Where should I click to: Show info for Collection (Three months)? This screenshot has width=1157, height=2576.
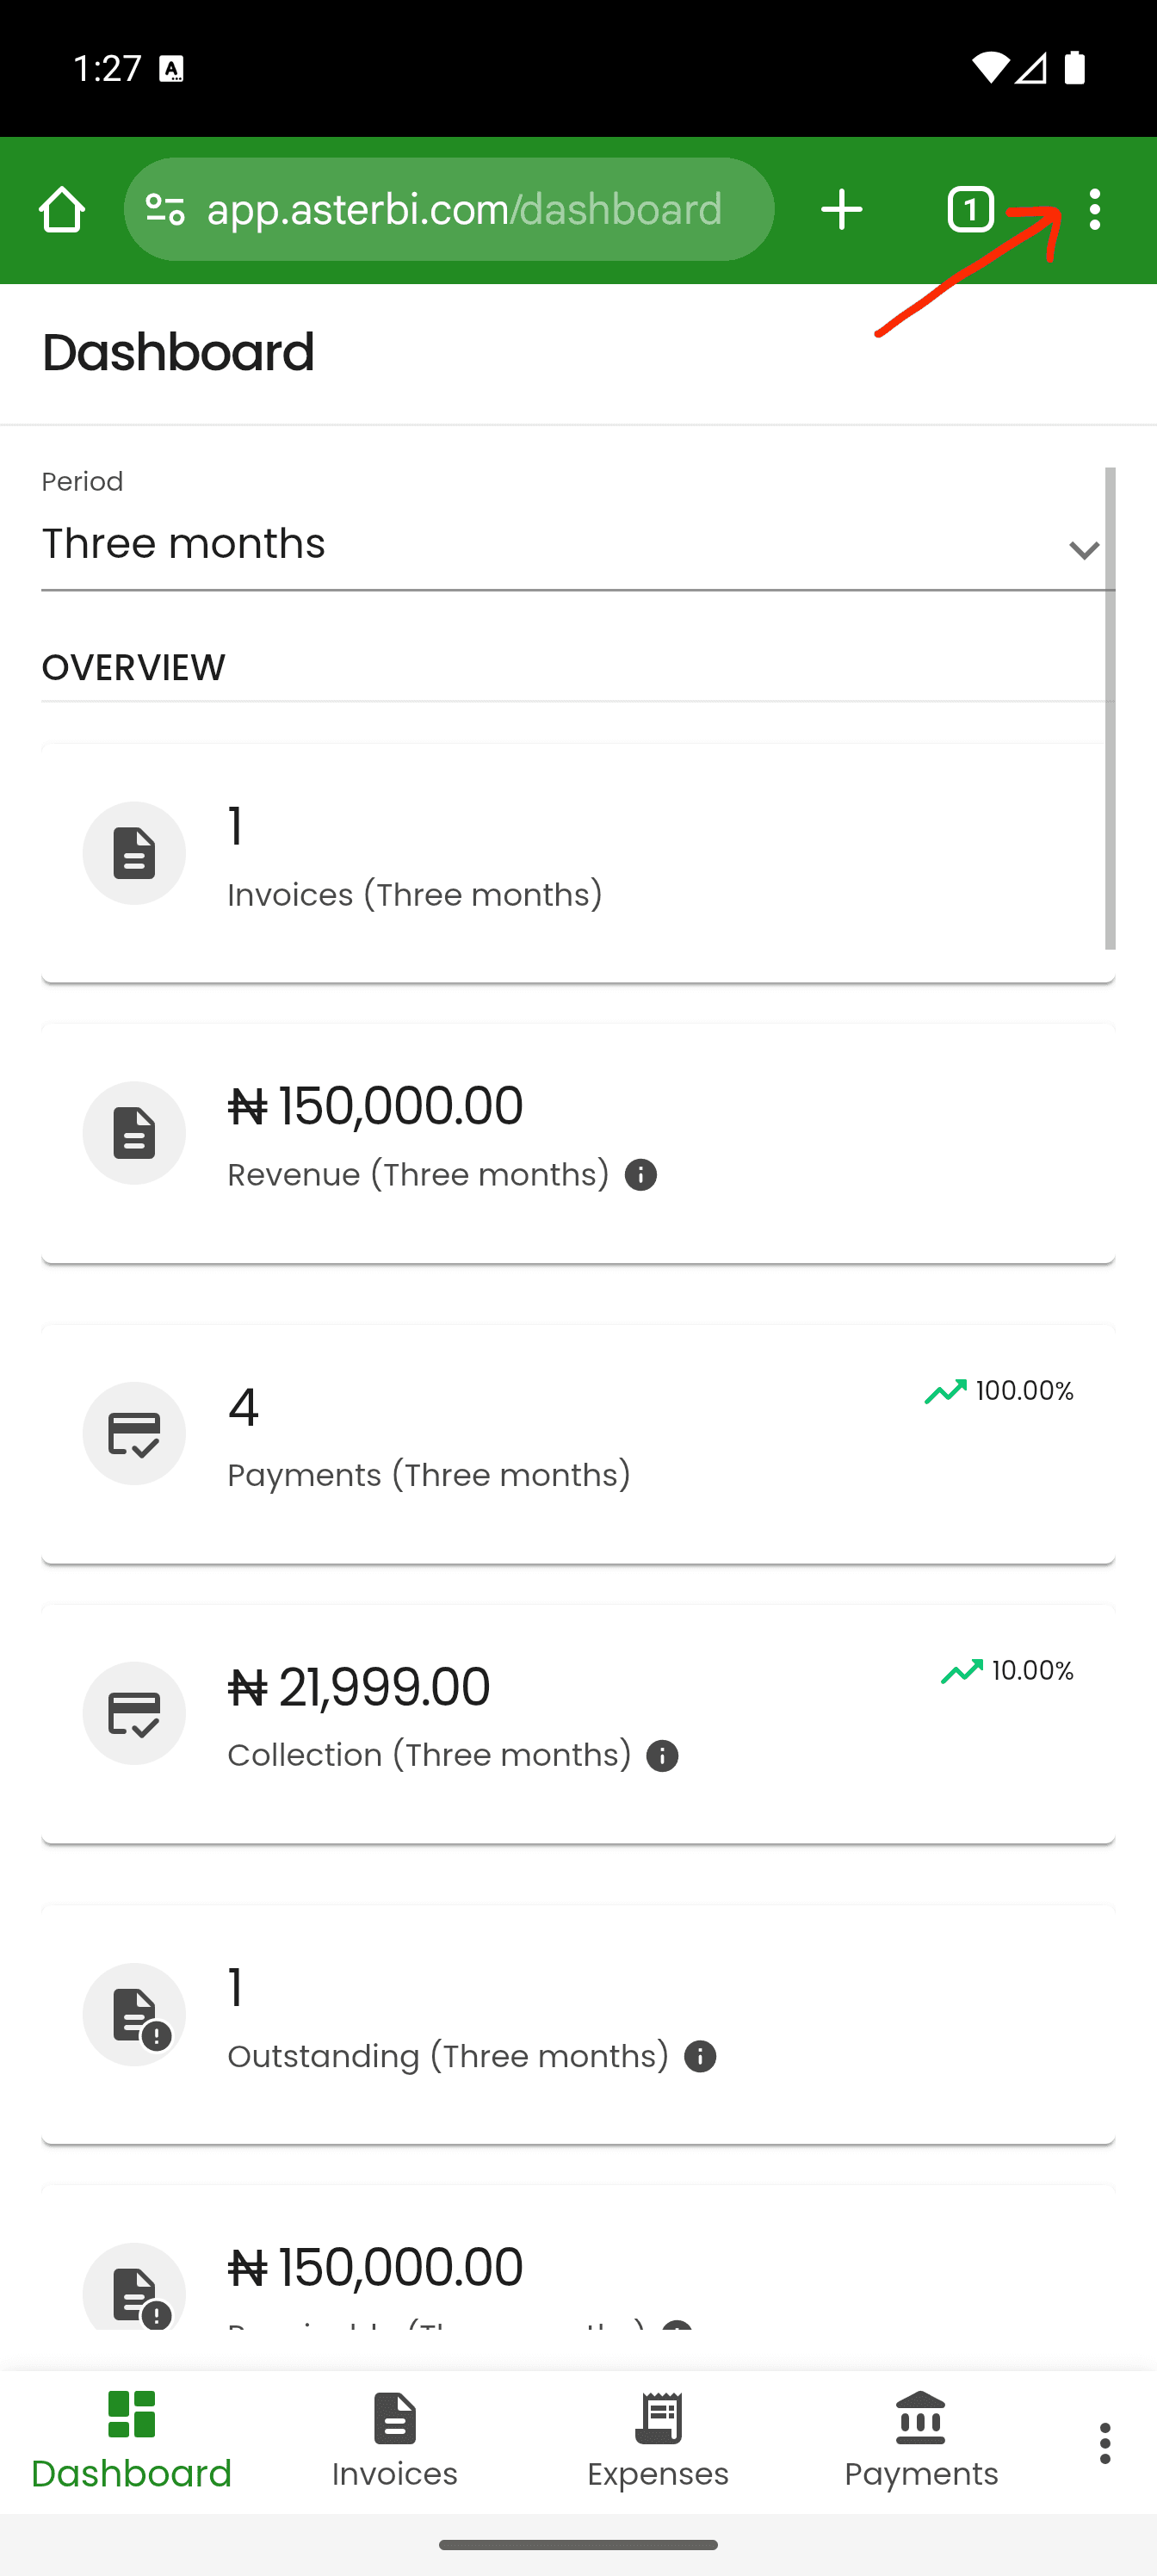[662, 1756]
